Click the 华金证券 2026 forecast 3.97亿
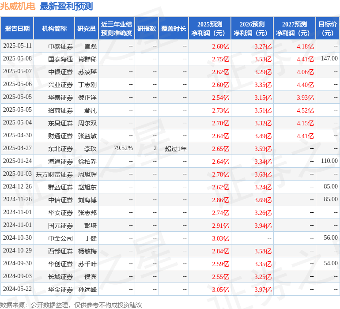The height and width of the screenshot is (309, 340). [263, 290]
